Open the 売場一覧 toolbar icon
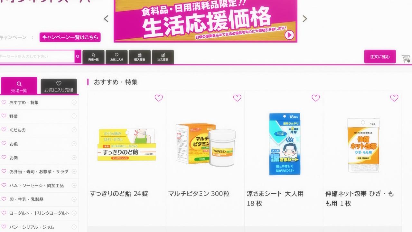The height and width of the screenshot is (232, 412). click(x=93, y=57)
